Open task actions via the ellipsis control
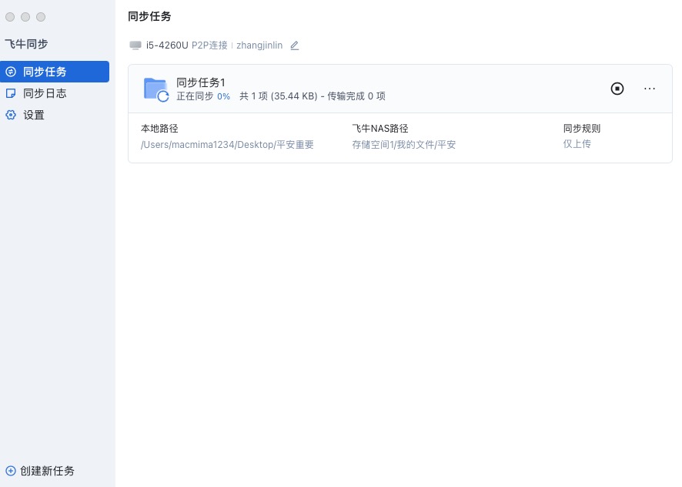This screenshot has width=682, height=487. pyautogui.click(x=650, y=89)
